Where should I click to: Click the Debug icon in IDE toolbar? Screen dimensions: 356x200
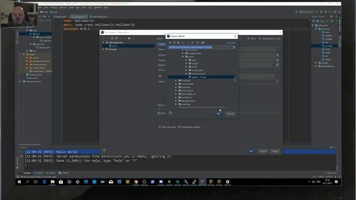point(321,12)
